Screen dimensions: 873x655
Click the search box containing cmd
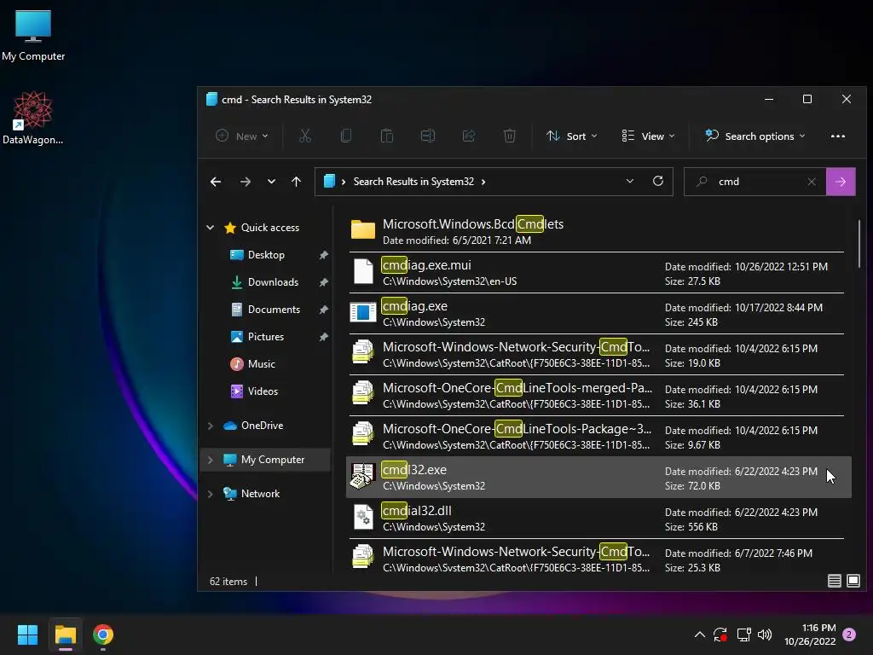(757, 182)
